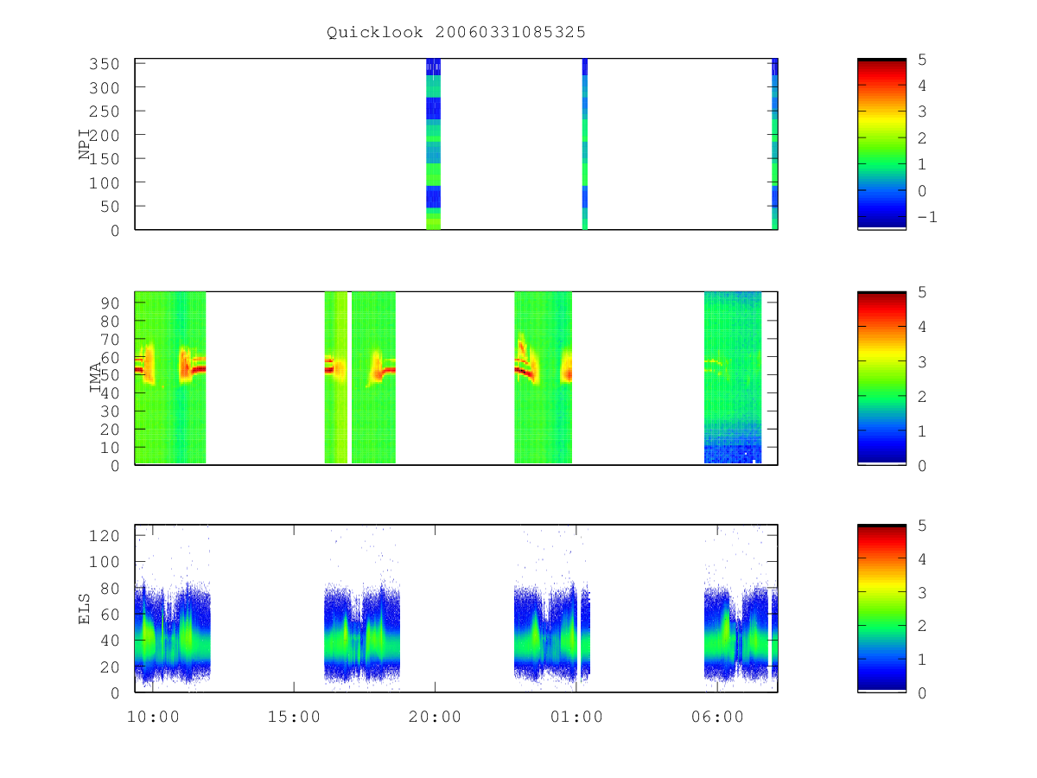The height and width of the screenshot is (778, 1037).
Task: Select bluish IMA data block near 06:00
Action: [733, 378]
